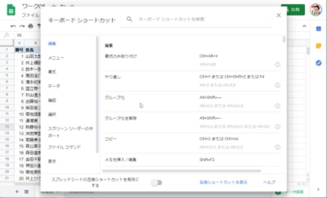
Task: Click the dialog's horizontal scrollbar
Action: (181, 171)
